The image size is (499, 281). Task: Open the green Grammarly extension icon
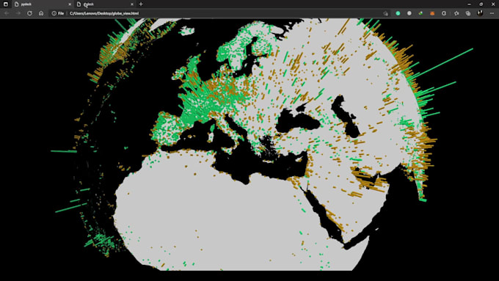[x=398, y=13]
